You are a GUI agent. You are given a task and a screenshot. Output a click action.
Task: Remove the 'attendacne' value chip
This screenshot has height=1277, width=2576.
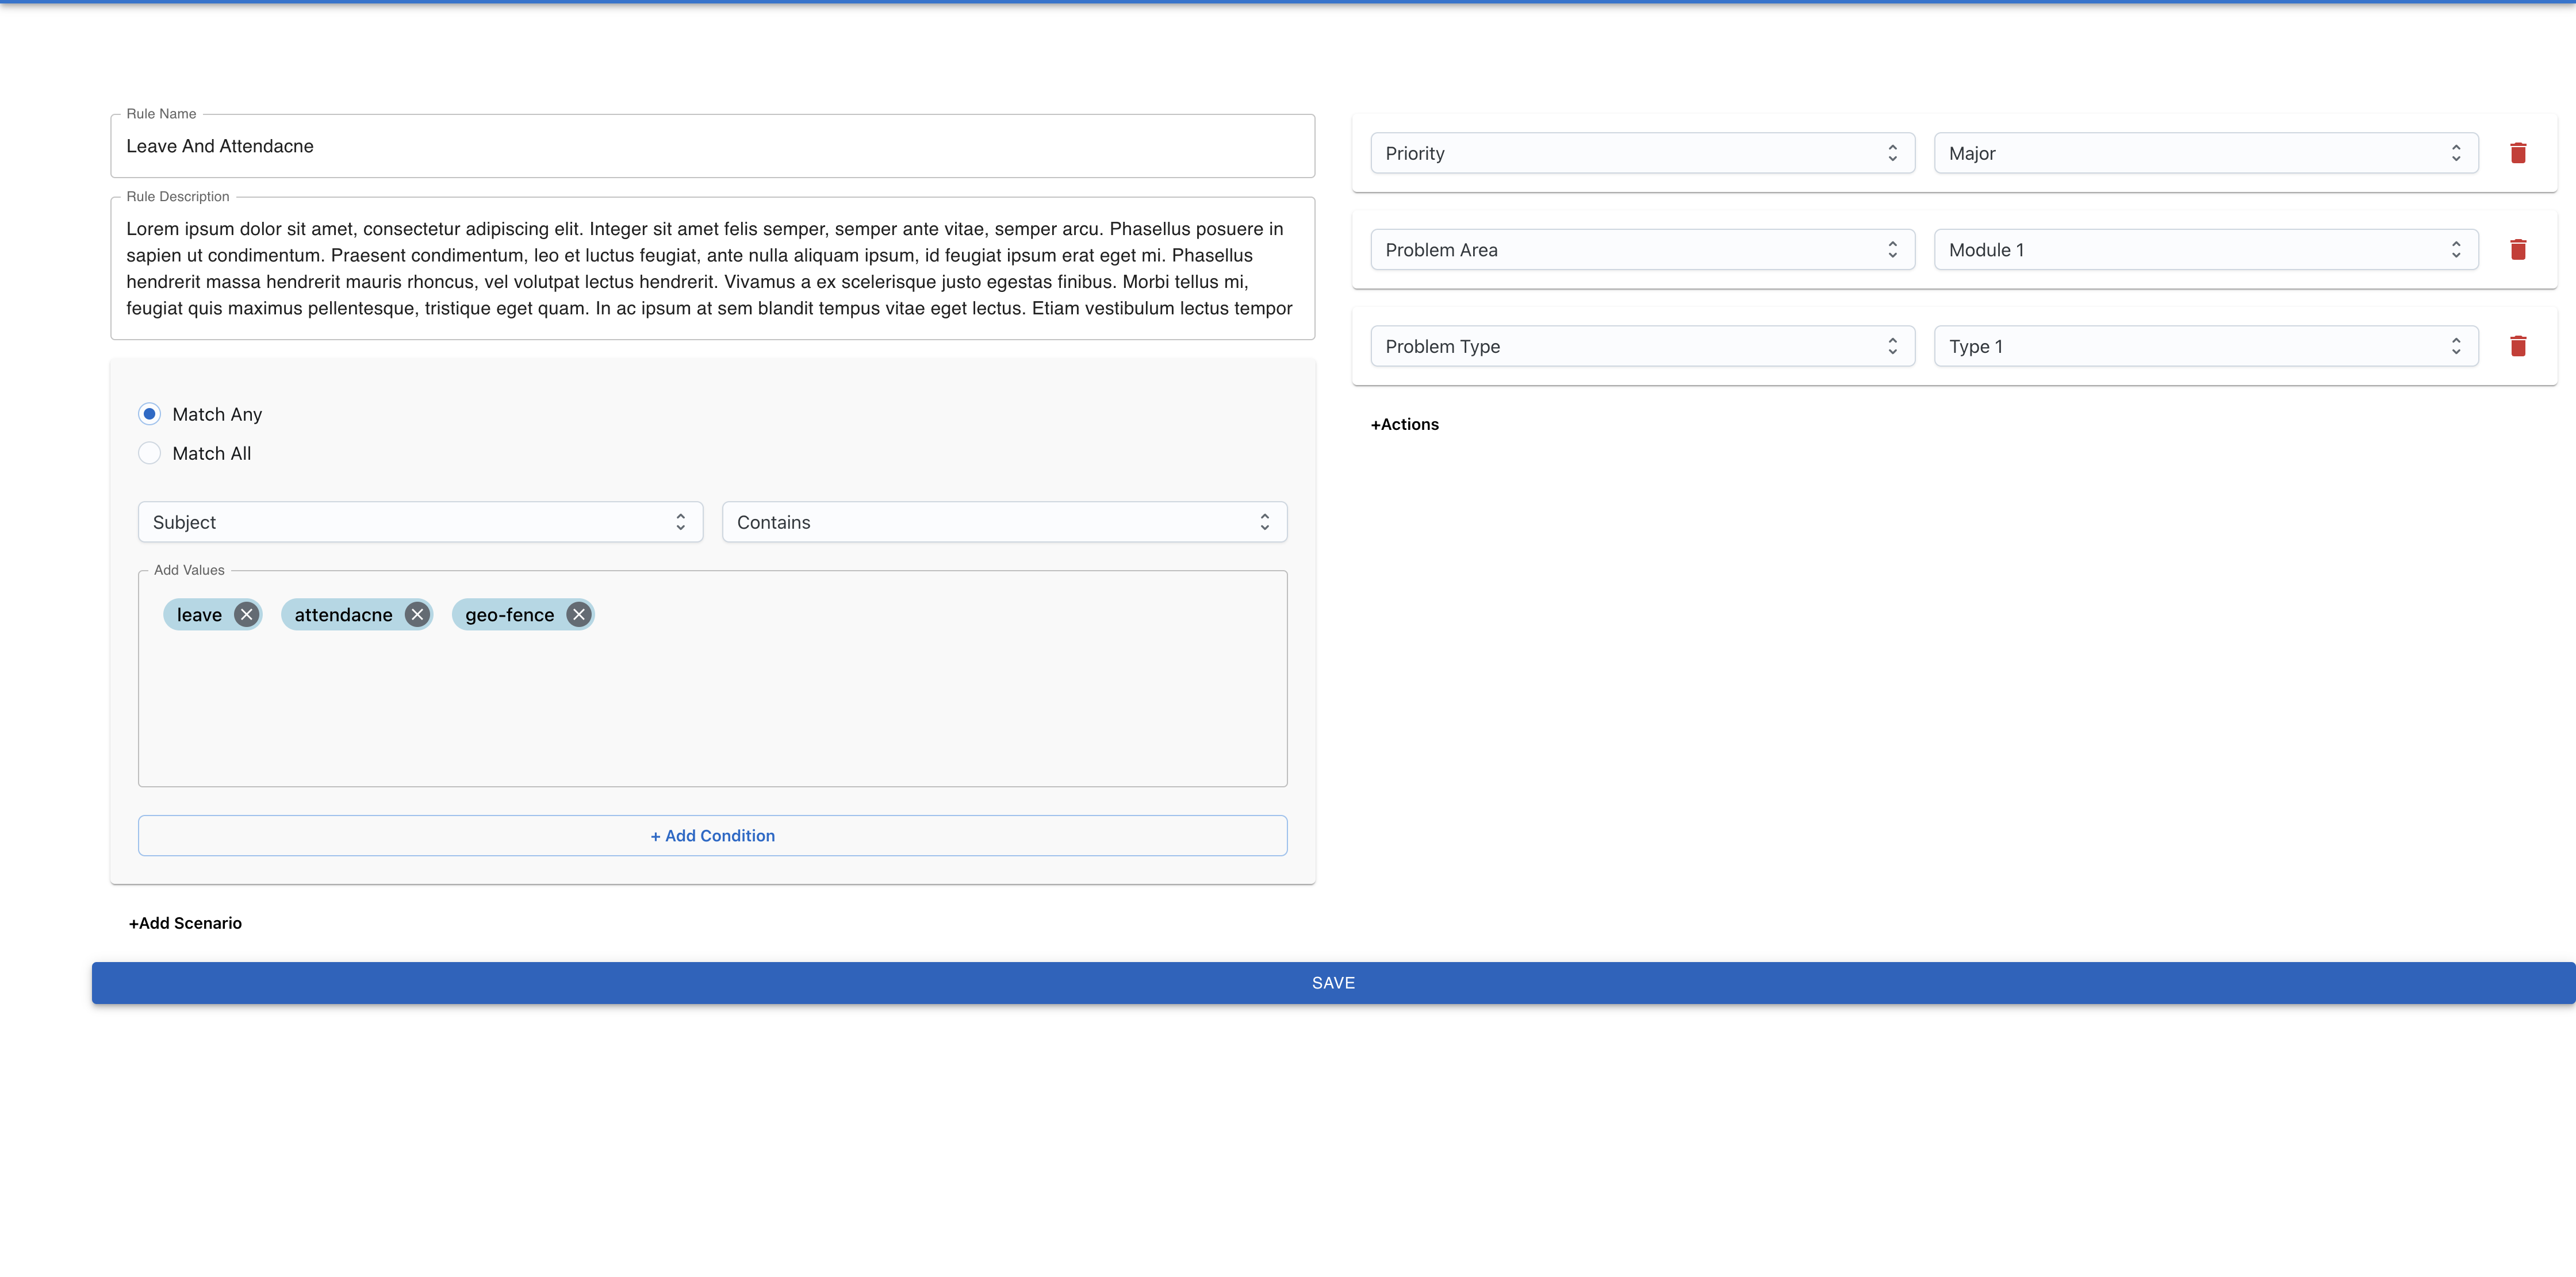[x=417, y=614]
